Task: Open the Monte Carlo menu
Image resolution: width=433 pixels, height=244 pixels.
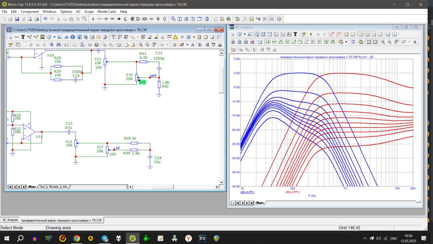Action: (107, 12)
